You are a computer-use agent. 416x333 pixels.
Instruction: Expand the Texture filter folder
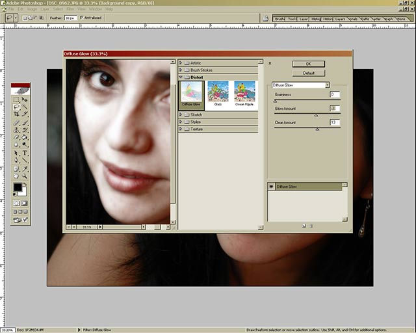(x=181, y=129)
